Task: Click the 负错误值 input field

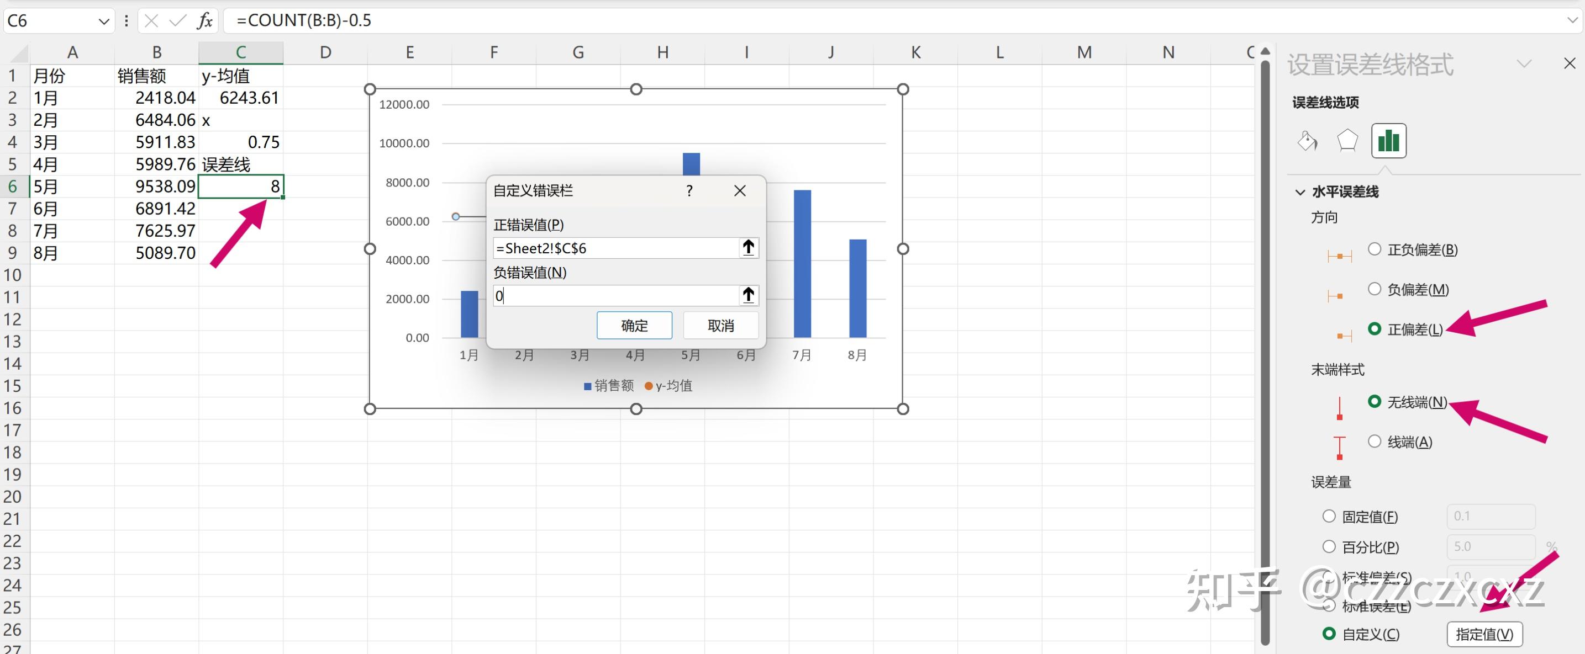Action: coord(615,296)
